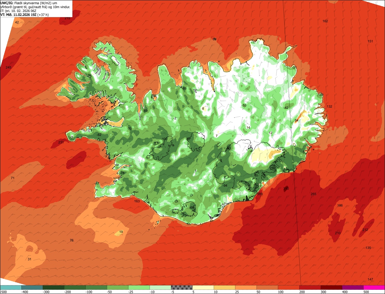
Task: Click the map value '75' in the Westfjords
Action: click(90, 76)
